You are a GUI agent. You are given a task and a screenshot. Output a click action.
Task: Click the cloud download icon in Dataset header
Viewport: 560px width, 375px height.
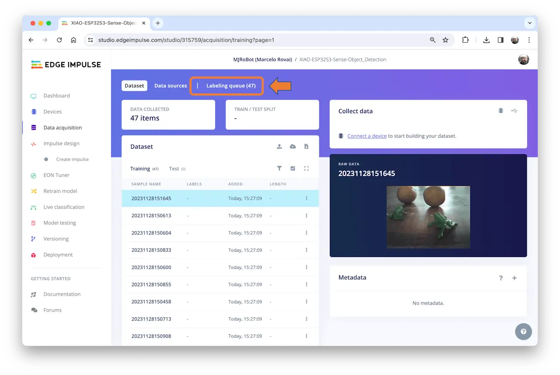click(293, 146)
